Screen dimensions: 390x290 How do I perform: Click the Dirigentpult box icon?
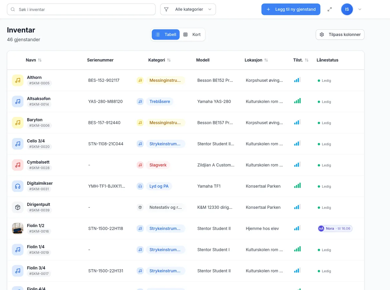[x=18, y=207]
